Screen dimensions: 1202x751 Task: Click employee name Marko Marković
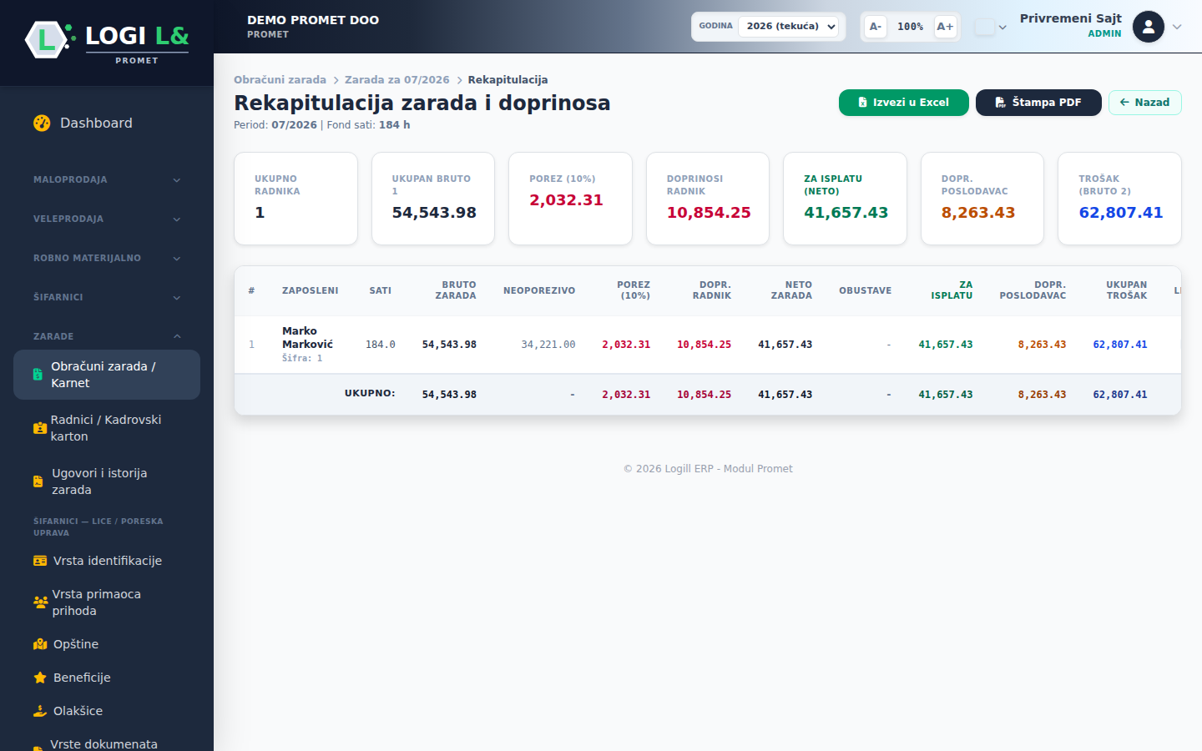pyautogui.click(x=307, y=338)
